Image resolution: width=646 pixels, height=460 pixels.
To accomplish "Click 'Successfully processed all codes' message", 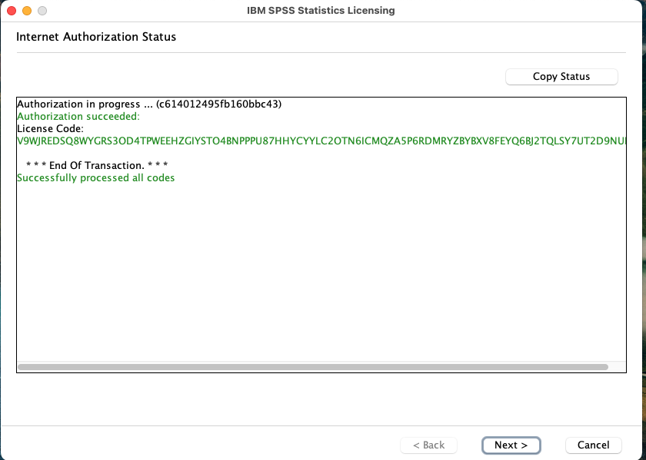I will point(95,177).
